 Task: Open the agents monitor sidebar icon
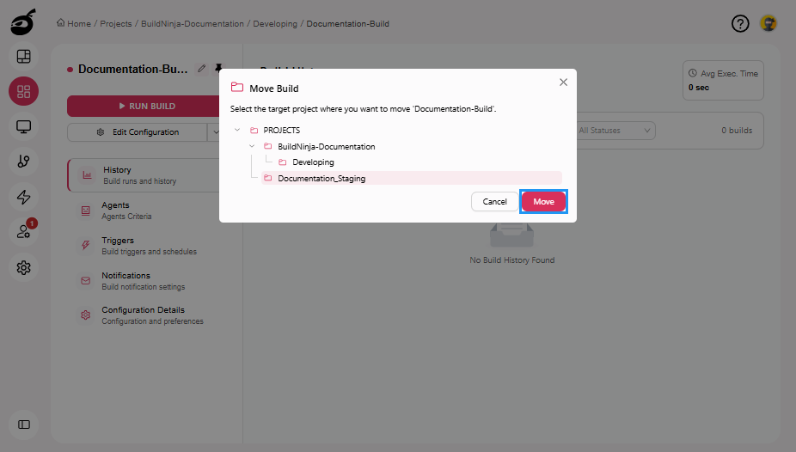24,126
